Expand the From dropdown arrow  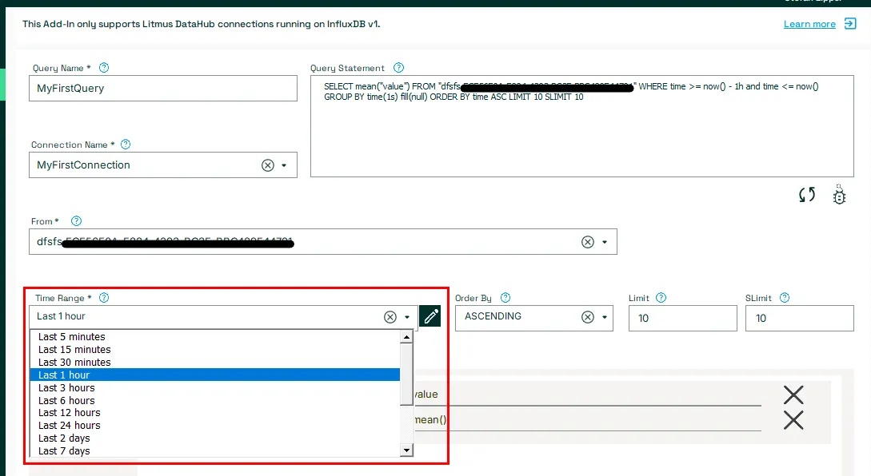[x=605, y=242]
